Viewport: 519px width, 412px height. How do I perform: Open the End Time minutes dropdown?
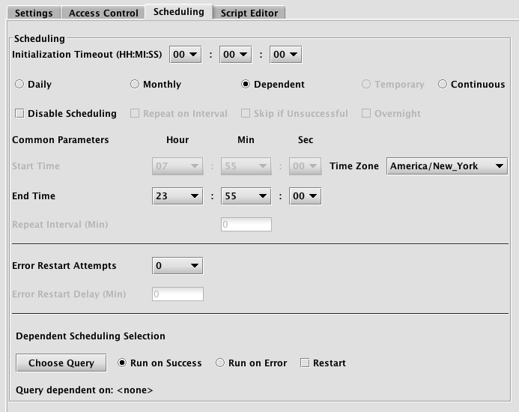point(246,196)
